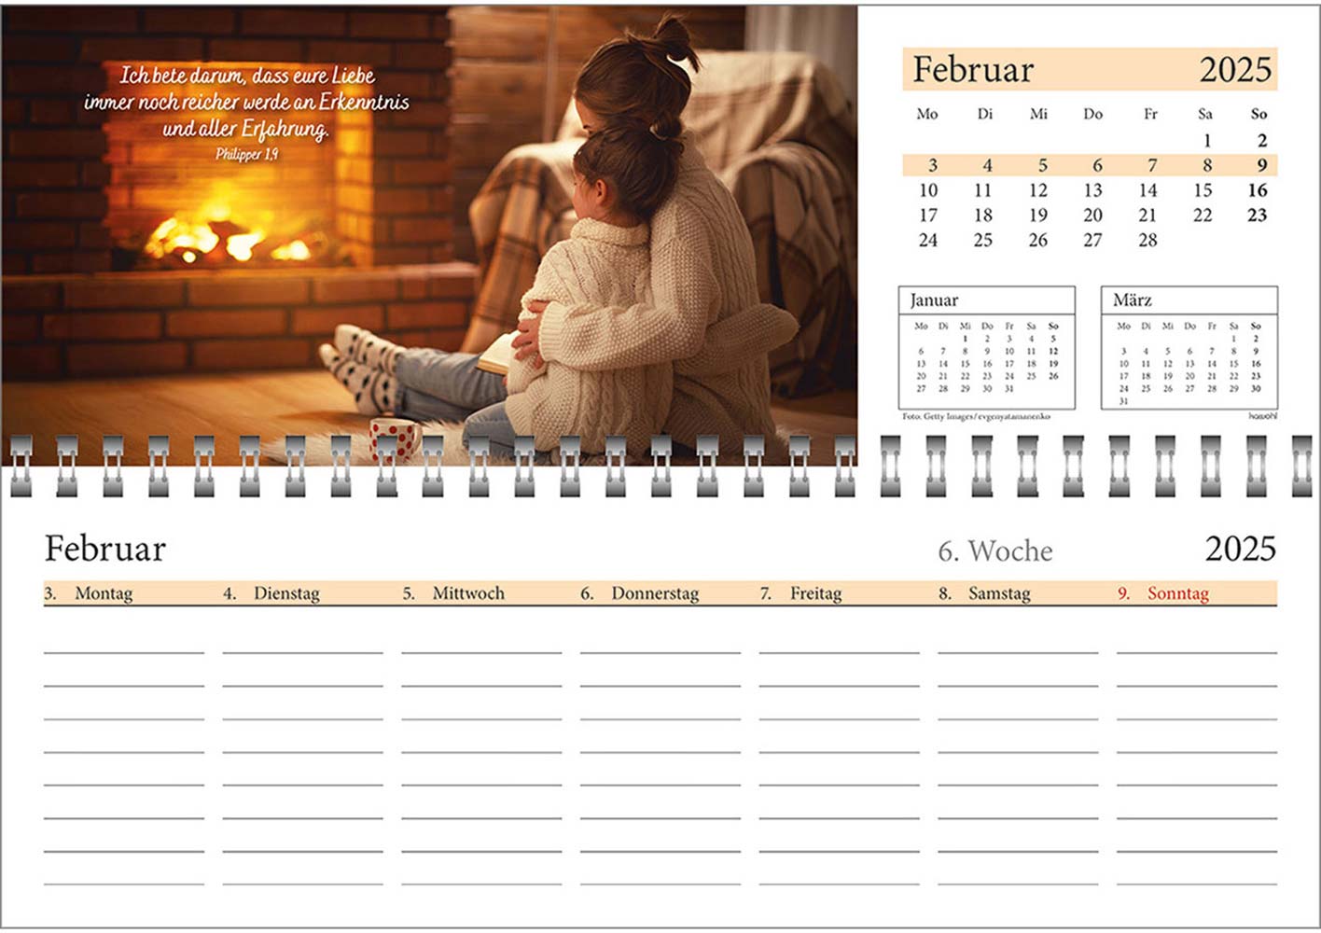Click verse line 'immer noch reicher werde an Erkenntnis'

tap(246, 103)
